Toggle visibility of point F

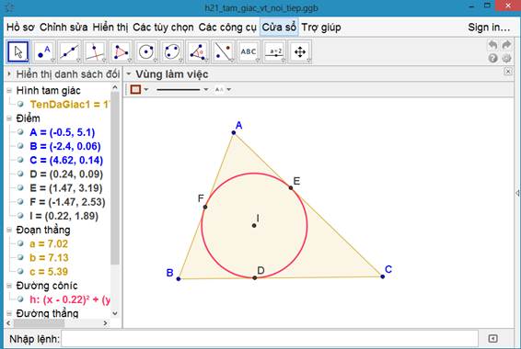[x=20, y=201]
